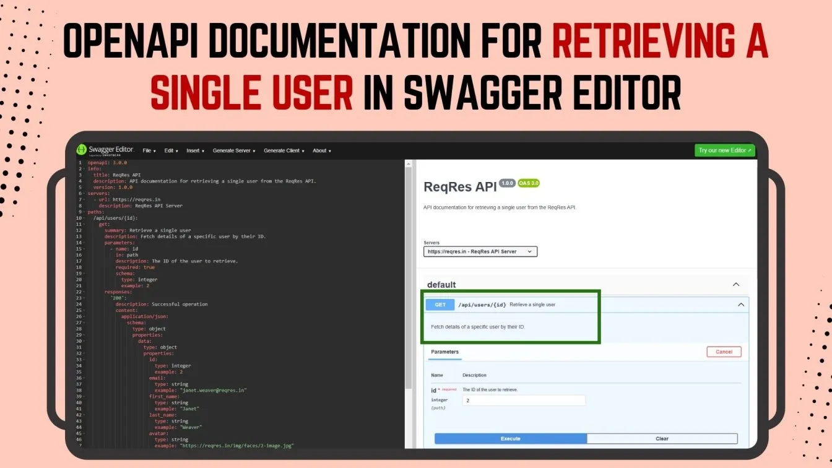
Task: Fold the info block at line 2
Action: (x=84, y=168)
